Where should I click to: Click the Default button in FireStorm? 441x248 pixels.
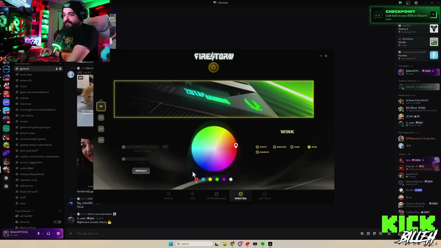point(141,170)
